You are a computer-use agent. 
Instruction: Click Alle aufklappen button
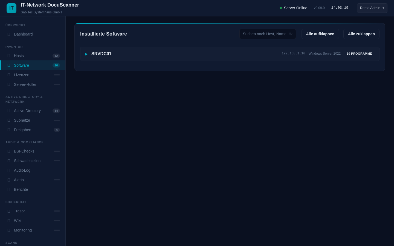(x=320, y=34)
